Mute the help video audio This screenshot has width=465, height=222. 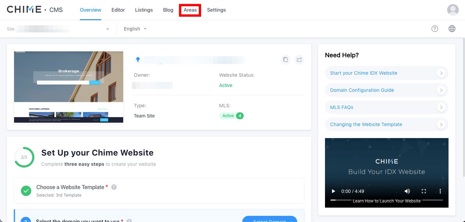pos(407,191)
